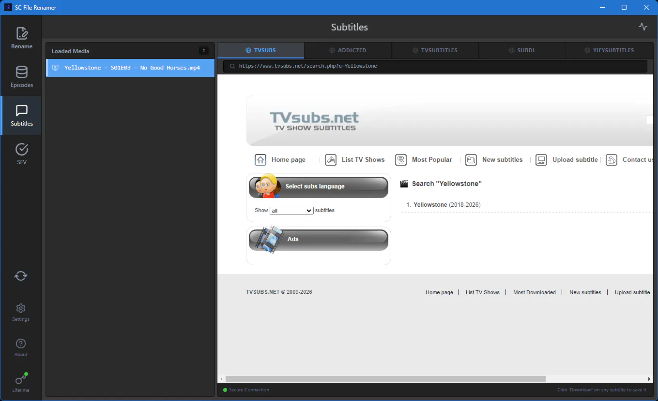
Task: Click the activity pulse icon top right
Action: pyautogui.click(x=643, y=27)
